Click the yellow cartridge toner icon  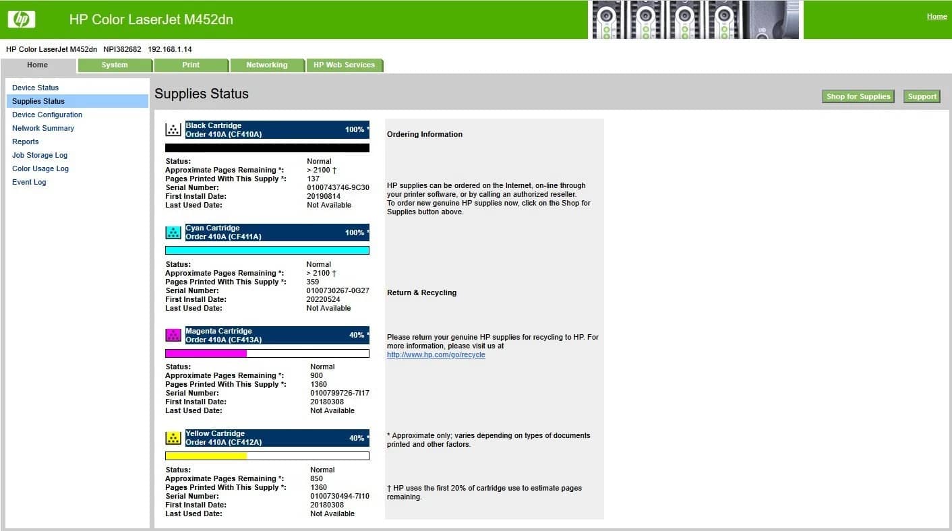pyautogui.click(x=173, y=438)
